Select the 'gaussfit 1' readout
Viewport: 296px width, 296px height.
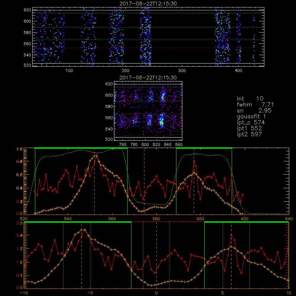pyautogui.click(x=251, y=116)
